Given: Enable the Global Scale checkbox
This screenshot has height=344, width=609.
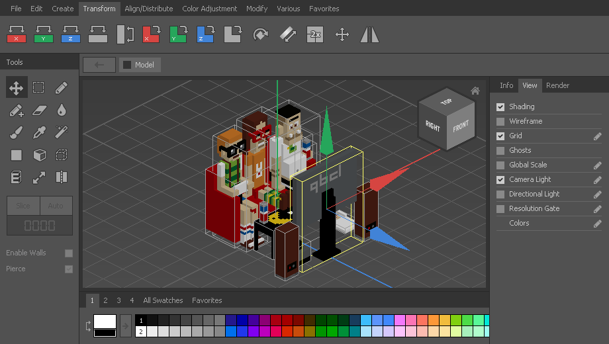Looking at the screenshot, I should click(x=500, y=165).
